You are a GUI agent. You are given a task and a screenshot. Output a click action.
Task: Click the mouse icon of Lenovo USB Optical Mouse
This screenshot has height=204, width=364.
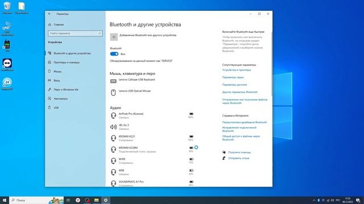113,92
